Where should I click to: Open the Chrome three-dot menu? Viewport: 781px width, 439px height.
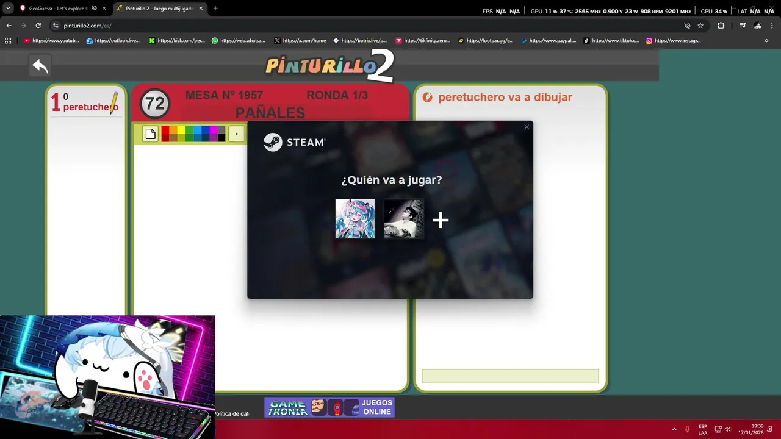[x=772, y=26]
